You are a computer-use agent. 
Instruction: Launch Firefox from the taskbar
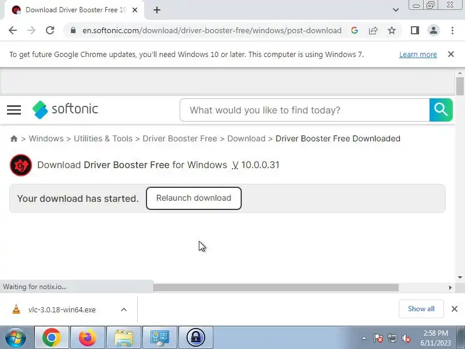click(x=88, y=337)
